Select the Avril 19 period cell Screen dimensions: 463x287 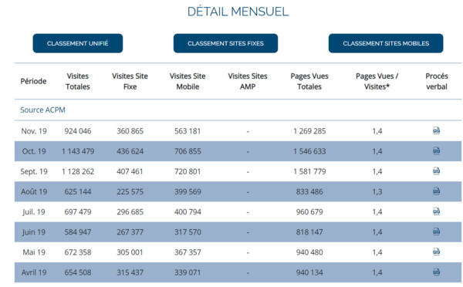point(34,272)
